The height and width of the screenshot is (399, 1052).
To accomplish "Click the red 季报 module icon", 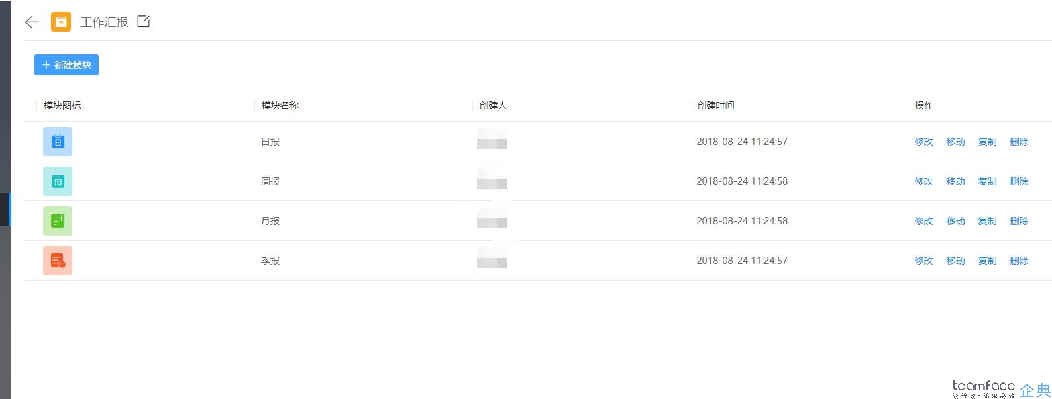I will tap(58, 261).
